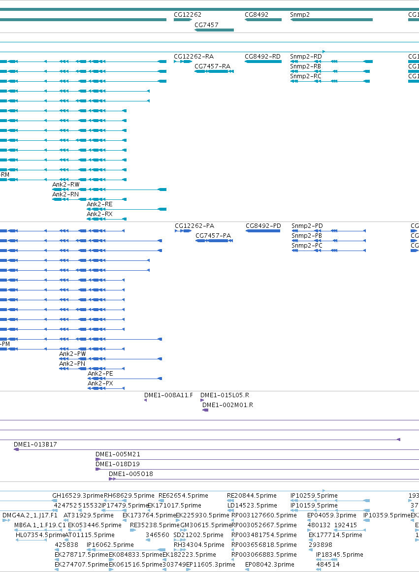The height and width of the screenshot is (572, 419).
Task: Select EST RE20844.5prime
Action: (252, 495)
